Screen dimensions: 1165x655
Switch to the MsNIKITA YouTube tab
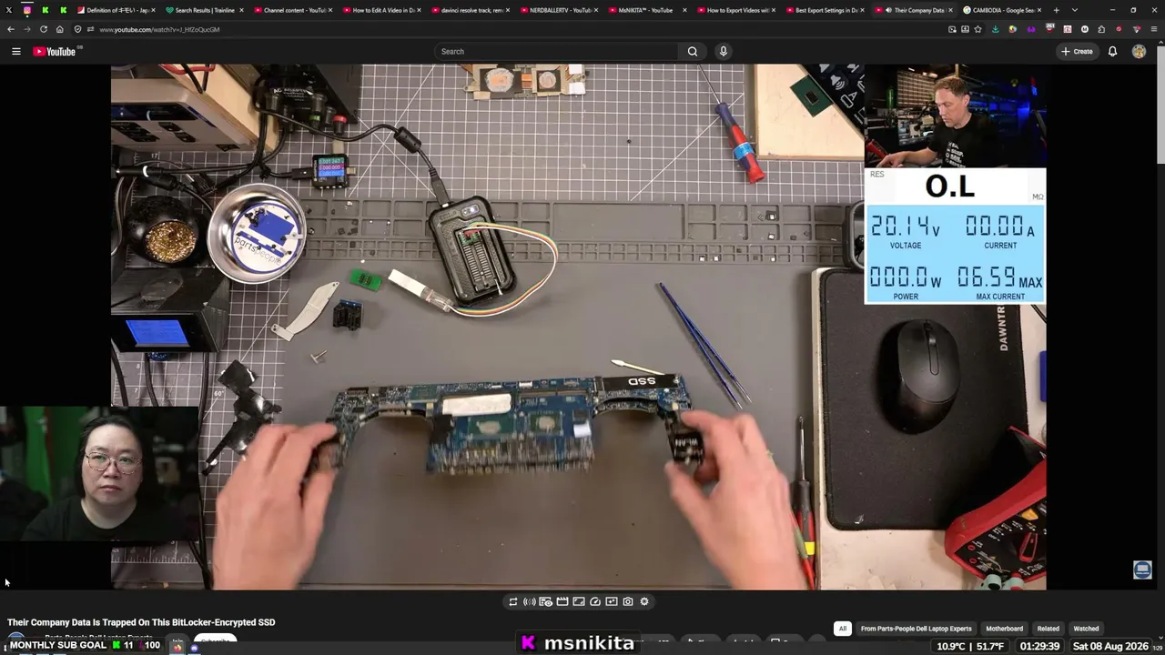pyautogui.click(x=647, y=10)
